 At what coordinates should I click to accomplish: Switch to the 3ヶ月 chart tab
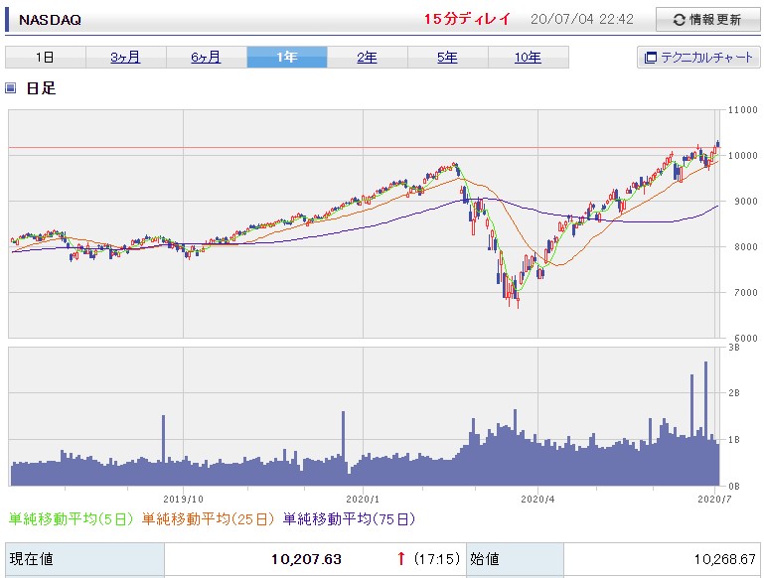(x=126, y=58)
